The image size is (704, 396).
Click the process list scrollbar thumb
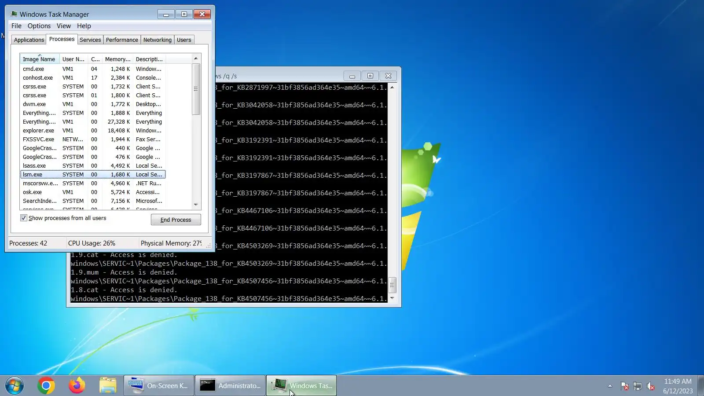196,89
